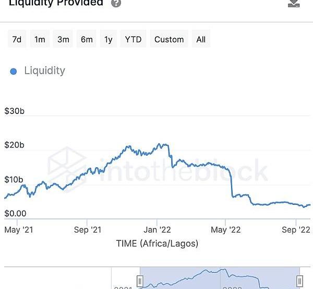Viewport: 313px width, 289px height.
Task: Choose the 6m time range
Action: 87,39
